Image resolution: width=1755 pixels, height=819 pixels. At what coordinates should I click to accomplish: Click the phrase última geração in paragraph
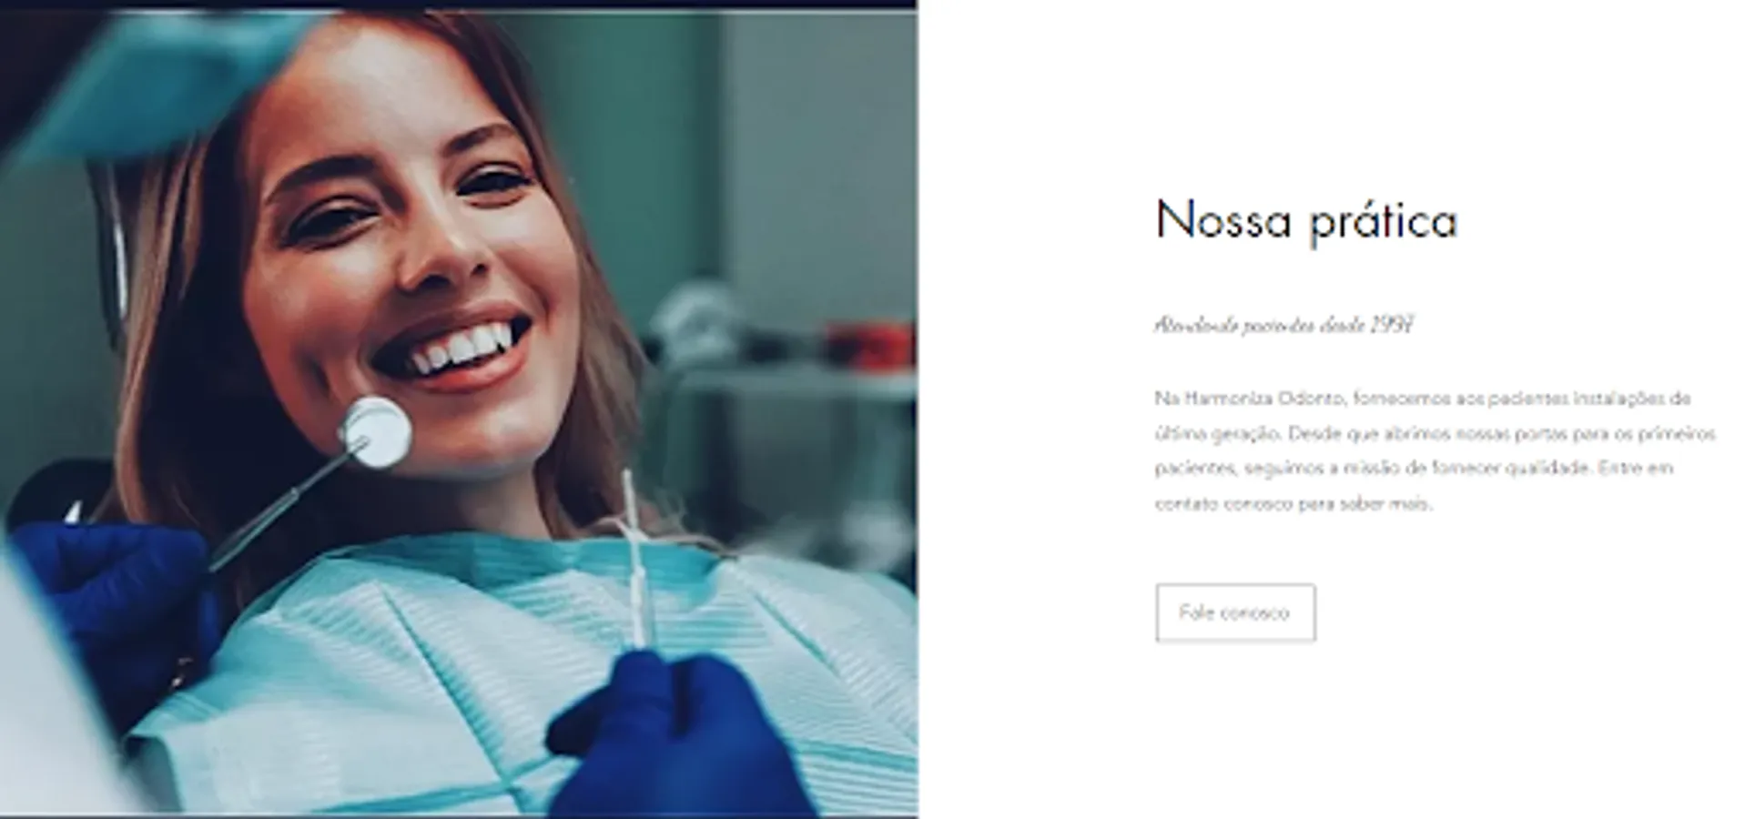coord(1219,434)
